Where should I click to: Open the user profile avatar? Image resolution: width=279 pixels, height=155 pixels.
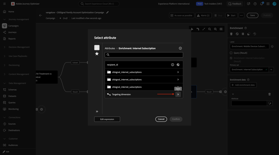pyautogui.click(x=275, y=4)
